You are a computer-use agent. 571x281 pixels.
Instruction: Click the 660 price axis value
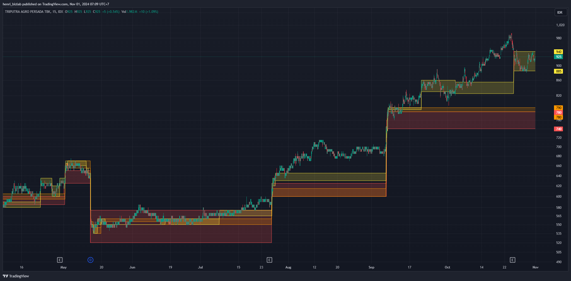click(x=559, y=166)
